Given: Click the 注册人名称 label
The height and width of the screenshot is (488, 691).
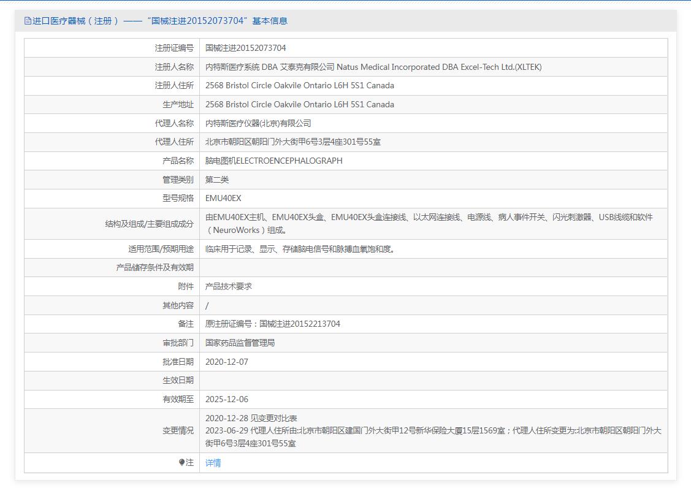Looking at the screenshot, I should click(x=174, y=67).
